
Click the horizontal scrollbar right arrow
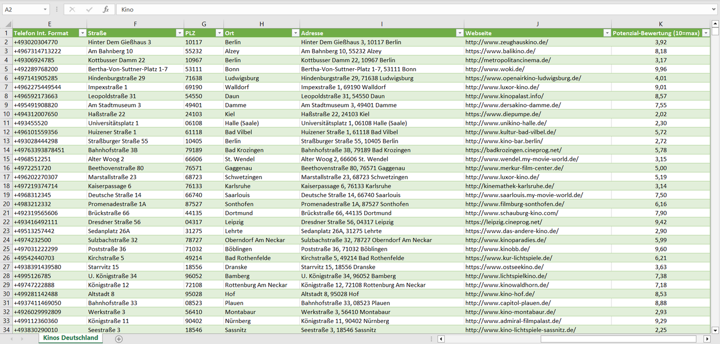point(707,339)
